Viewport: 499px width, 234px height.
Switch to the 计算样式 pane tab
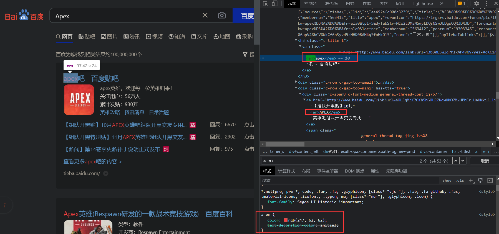(287, 171)
